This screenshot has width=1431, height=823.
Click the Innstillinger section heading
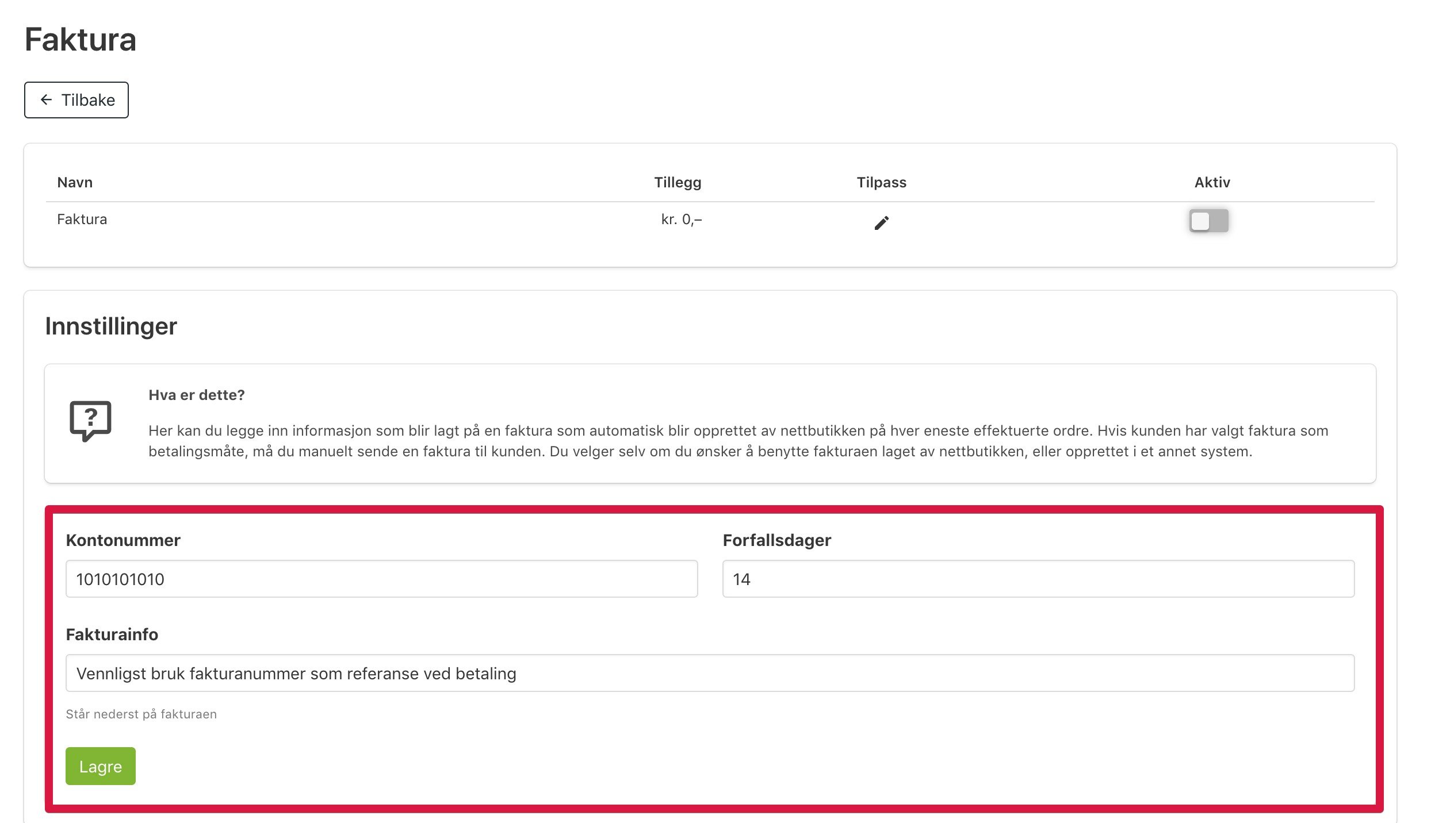[x=111, y=326]
